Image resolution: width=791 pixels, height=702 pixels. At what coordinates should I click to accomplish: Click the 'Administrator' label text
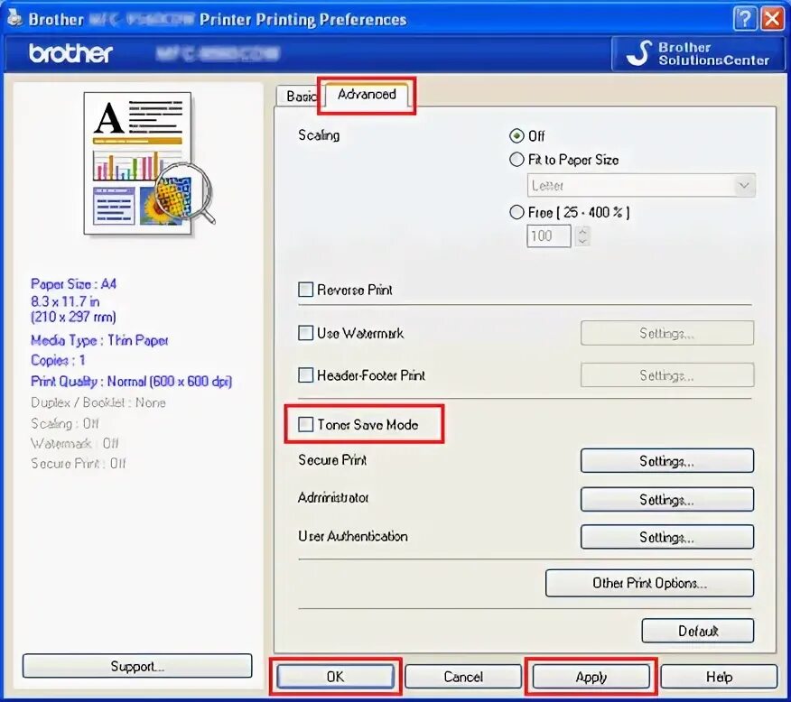click(333, 498)
